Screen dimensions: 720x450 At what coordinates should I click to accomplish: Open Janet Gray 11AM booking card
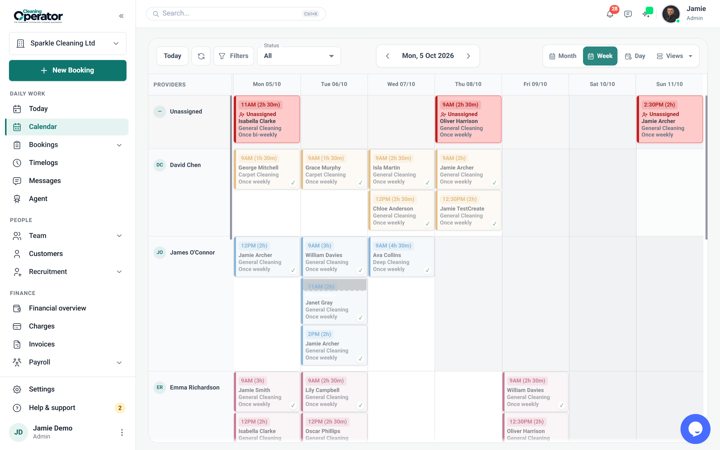tap(334, 301)
